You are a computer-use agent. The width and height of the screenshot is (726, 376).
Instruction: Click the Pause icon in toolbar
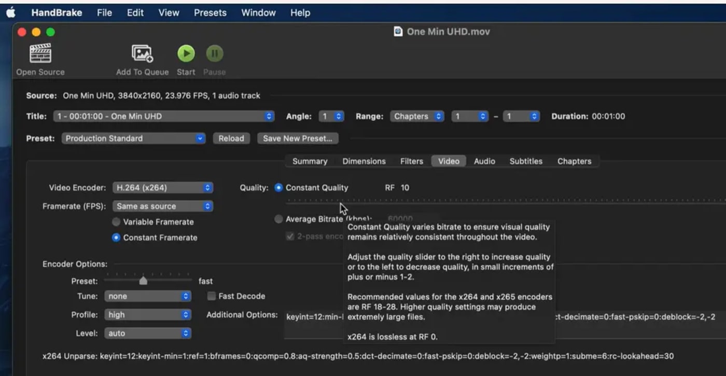[x=214, y=53]
